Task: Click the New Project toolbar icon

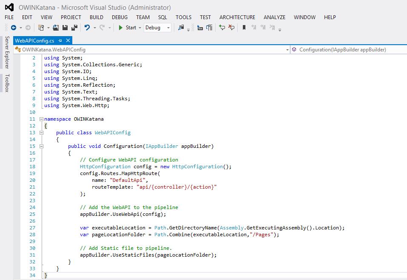Action: click(41, 28)
